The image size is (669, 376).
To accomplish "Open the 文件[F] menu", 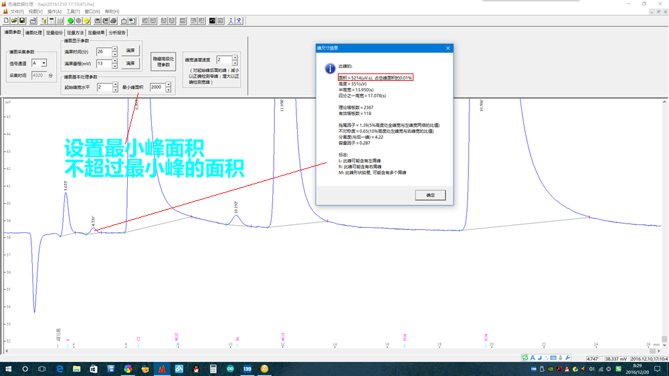I will 17,11.
